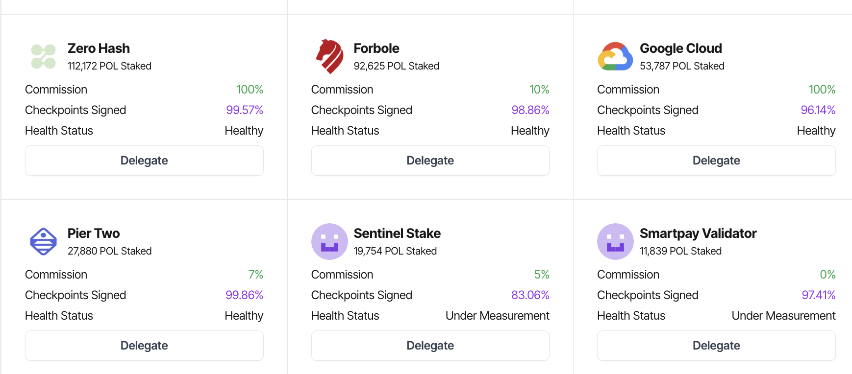This screenshot has width=852, height=374.
Task: Click the Zero Hash logo icon
Action: pyautogui.click(x=43, y=56)
